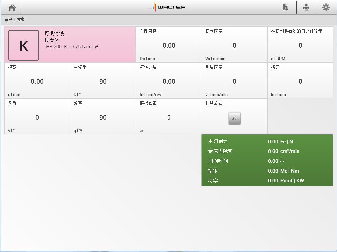The height and width of the screenshot is (252, 337).
Task: Go to the home screen icon
Action: click(12, 7)
